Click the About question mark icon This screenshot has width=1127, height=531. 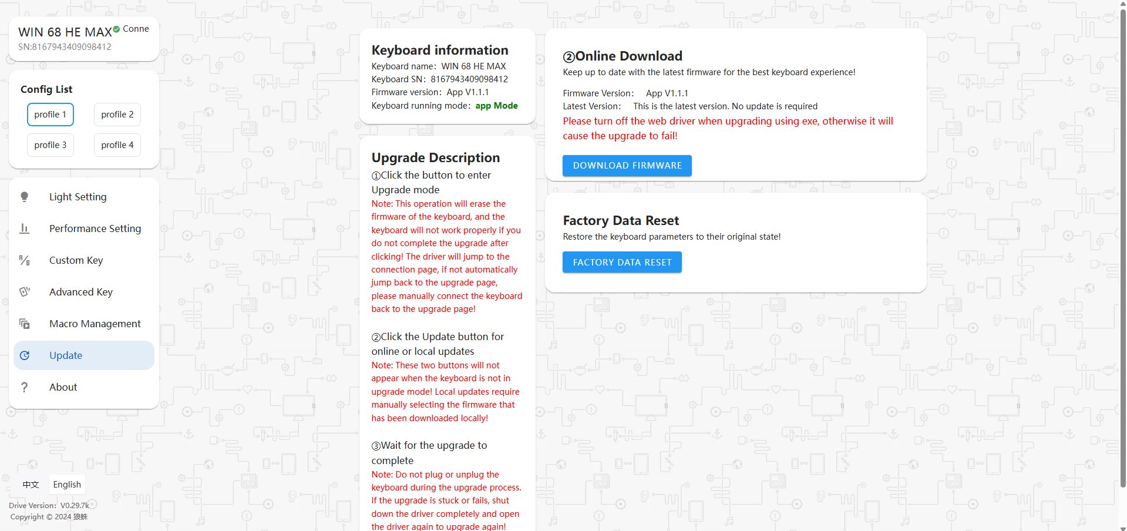pyautogui.click(x=25, y=387)
